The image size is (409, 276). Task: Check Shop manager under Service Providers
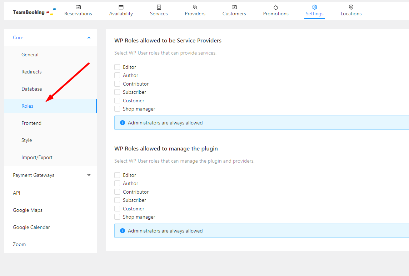click(x=117, y=109)
